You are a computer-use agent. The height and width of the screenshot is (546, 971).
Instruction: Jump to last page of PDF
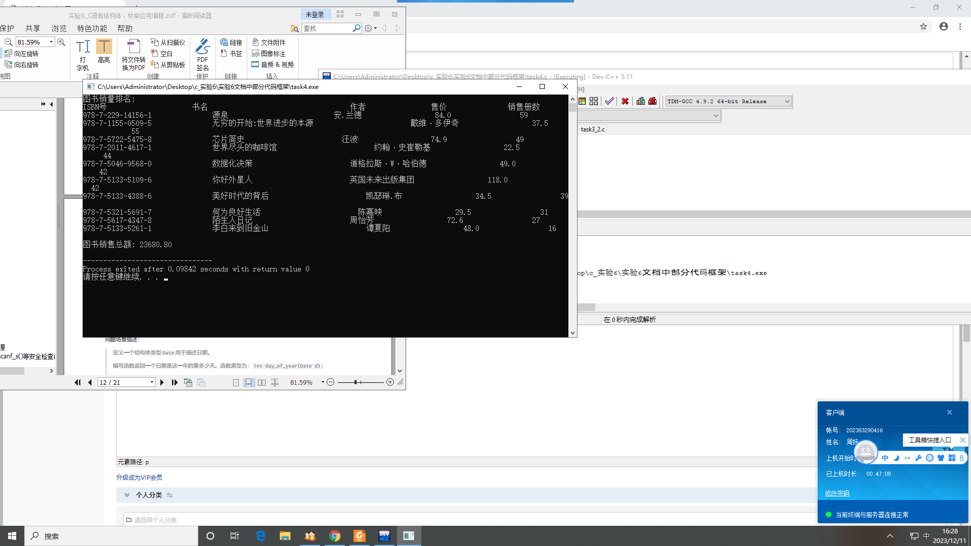click(x=175, y=383)
